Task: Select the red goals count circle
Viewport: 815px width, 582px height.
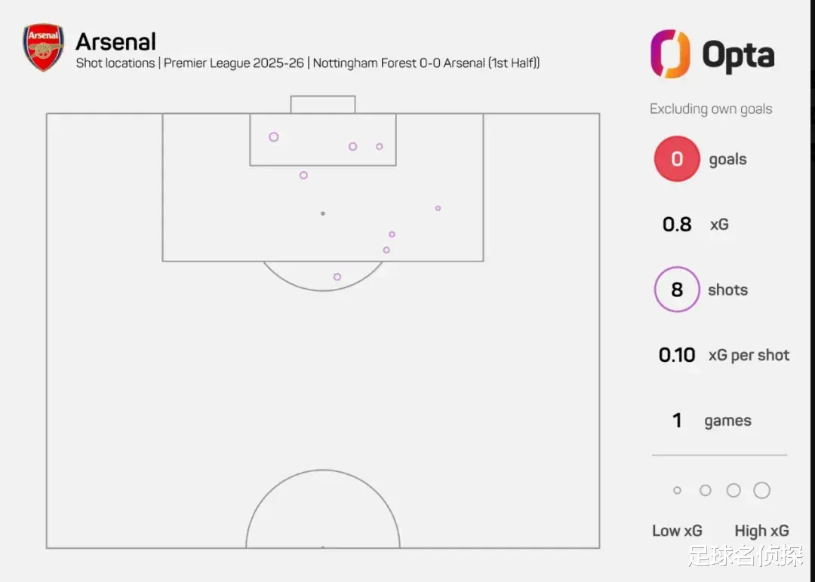Action: point(677,159)
